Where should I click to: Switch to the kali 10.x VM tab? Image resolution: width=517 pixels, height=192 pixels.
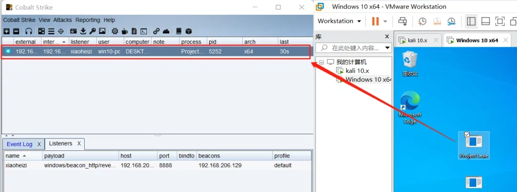[x=417, y=41]
